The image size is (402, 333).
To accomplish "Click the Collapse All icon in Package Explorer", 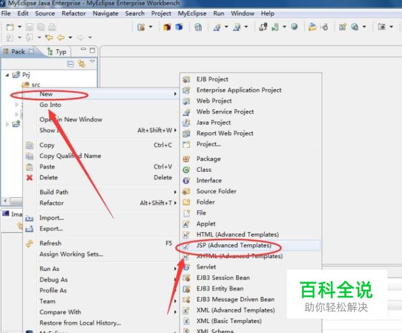I will coord(70,63).
